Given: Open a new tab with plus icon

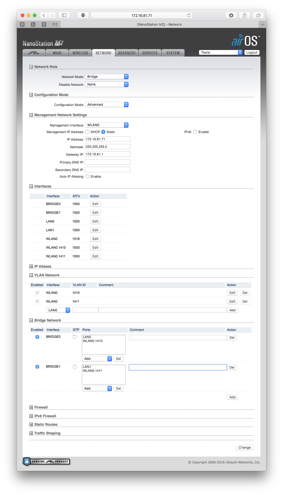Looking at the screenshot, I should click(263, 24).
